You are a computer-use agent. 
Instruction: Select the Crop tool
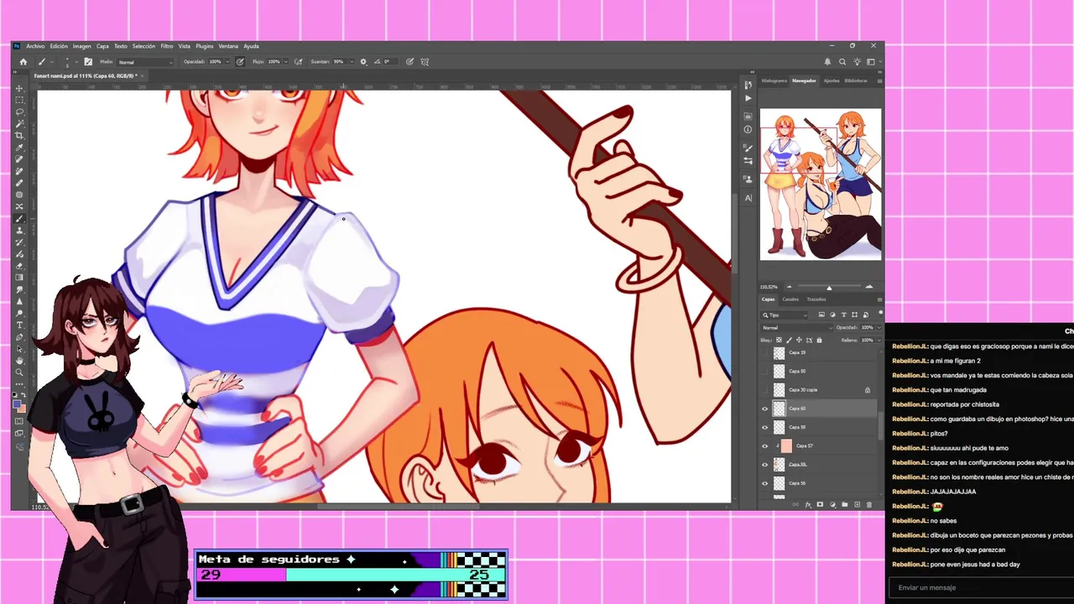point(19,136)
